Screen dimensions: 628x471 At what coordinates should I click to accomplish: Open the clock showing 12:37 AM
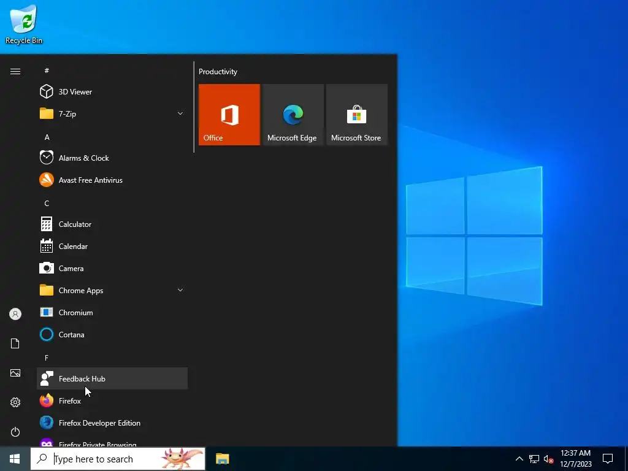[575, 459]
